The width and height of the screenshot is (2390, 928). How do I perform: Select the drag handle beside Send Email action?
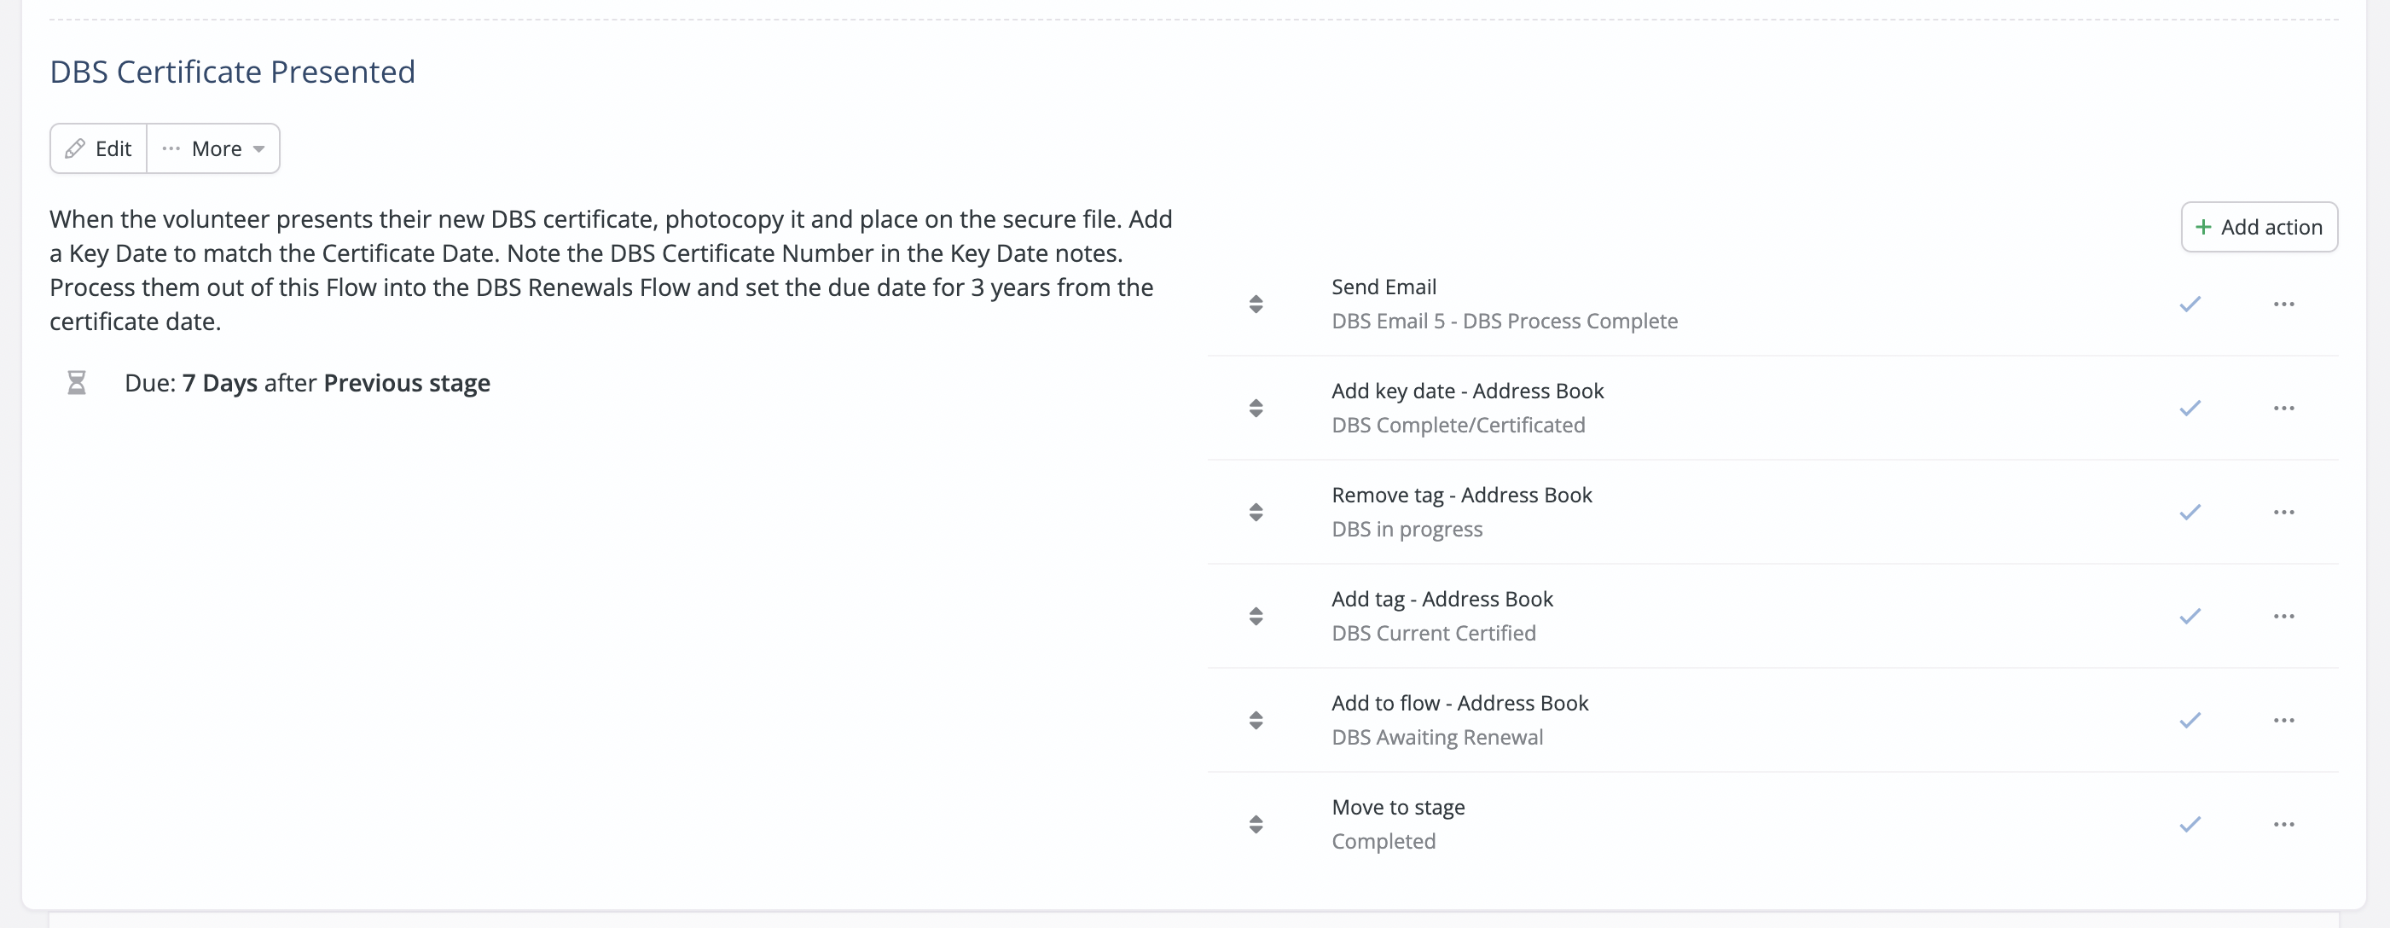1257,304
